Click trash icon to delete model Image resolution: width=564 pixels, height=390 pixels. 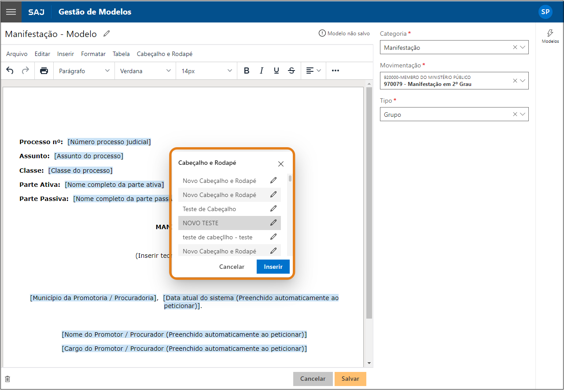7,379
